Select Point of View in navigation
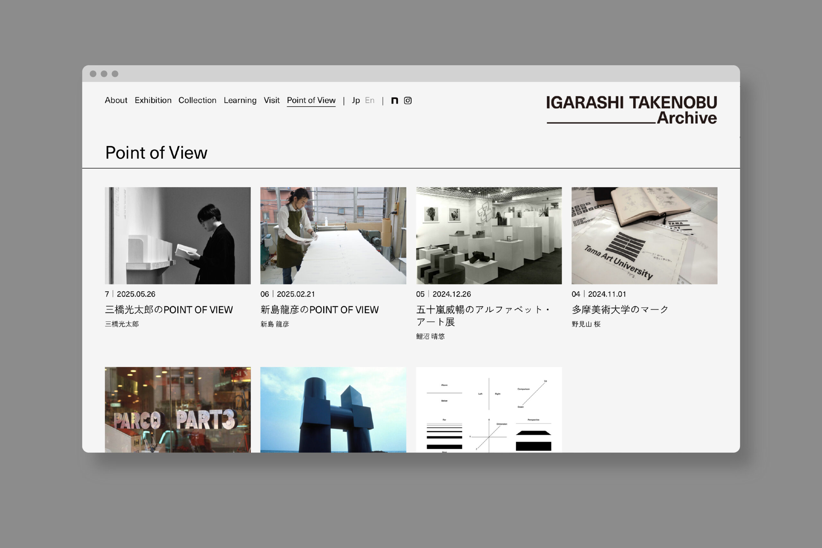The width and height of the screenshot is (822, 548). click(311, 100)
